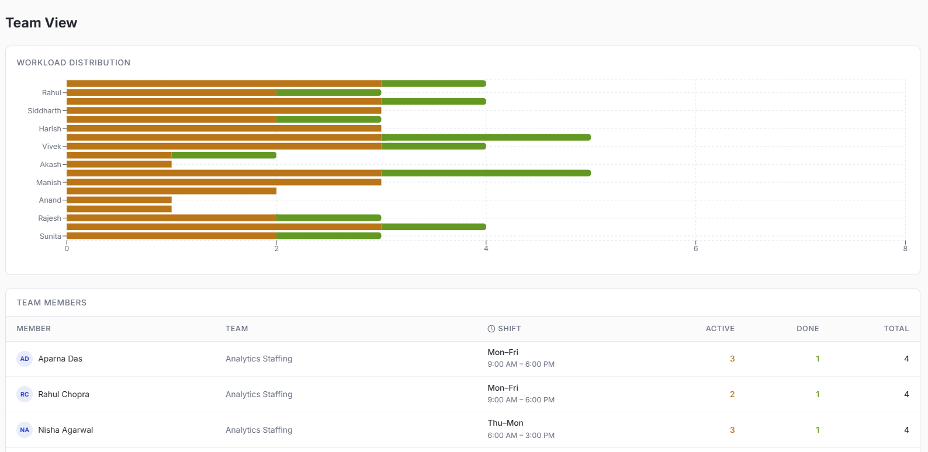Screen dimensions: 928x452
Task: Open Nisha Agarwal's NA avatar
Action: 25,430
